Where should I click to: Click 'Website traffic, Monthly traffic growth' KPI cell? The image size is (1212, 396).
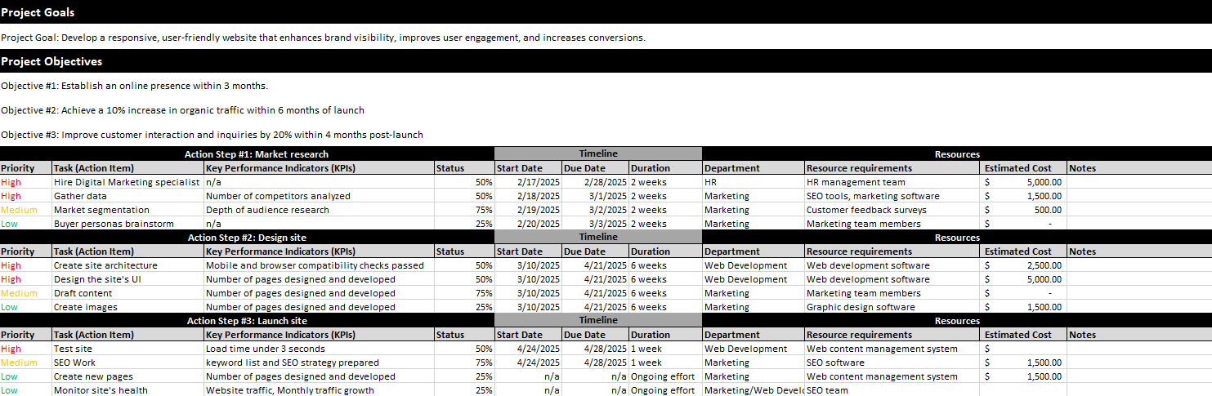pos(319,390)
